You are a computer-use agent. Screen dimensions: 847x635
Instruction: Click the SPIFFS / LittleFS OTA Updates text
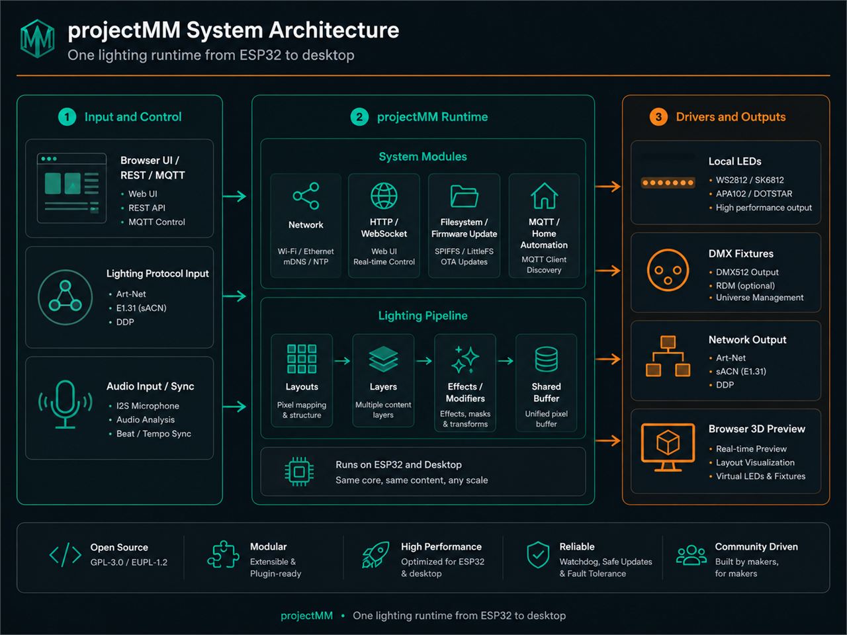464,257
